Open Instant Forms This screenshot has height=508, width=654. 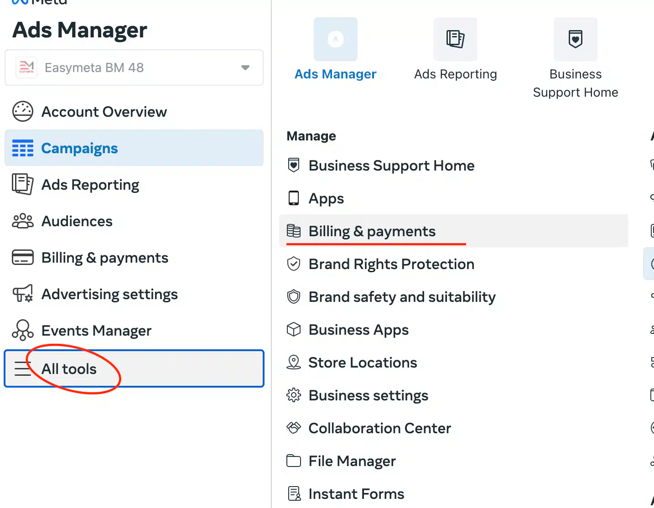point(454,493)
